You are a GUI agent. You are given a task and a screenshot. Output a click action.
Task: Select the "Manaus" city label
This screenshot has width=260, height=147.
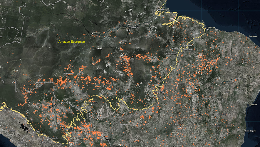(96, 32)
